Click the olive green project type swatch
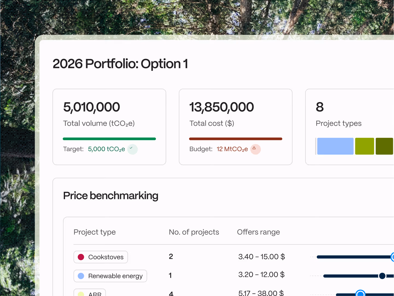This screenshot has width=394, height=296. click(364, 146)
